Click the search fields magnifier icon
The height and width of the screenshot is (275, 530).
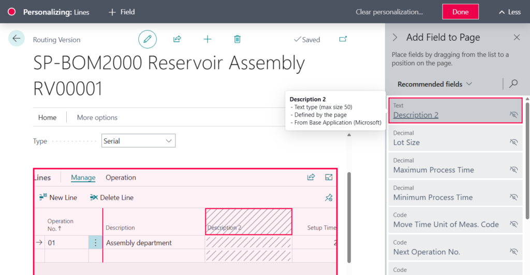click(x=513, y=84)
